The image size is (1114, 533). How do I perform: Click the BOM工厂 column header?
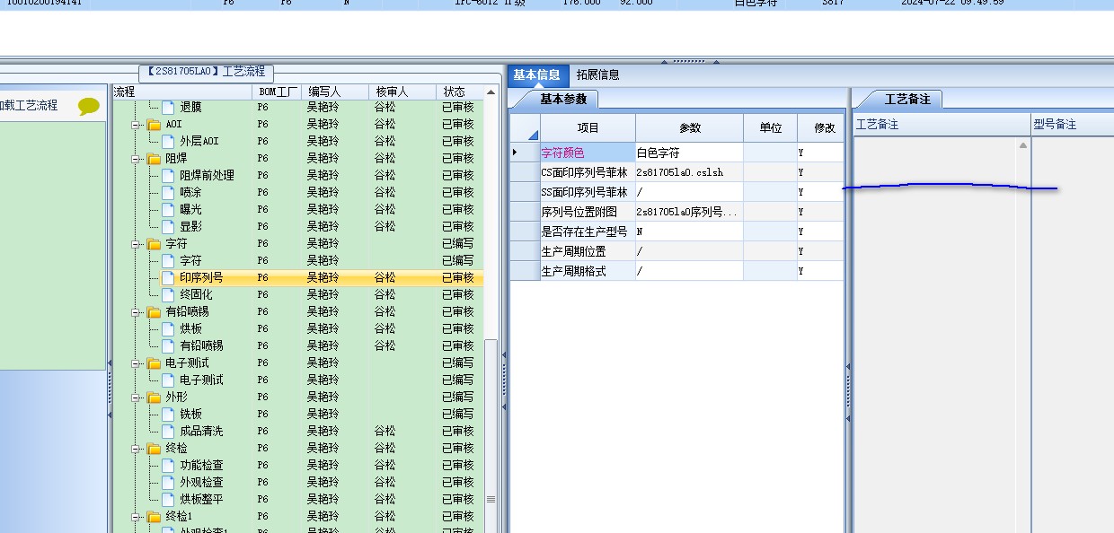click(278, 92)
